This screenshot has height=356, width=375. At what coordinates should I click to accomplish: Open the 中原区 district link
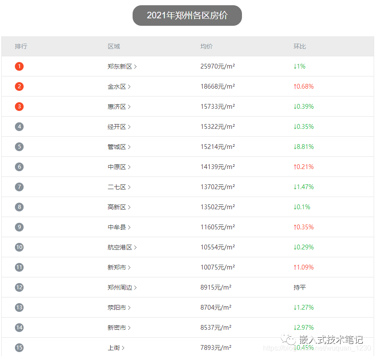click(119, 167)
